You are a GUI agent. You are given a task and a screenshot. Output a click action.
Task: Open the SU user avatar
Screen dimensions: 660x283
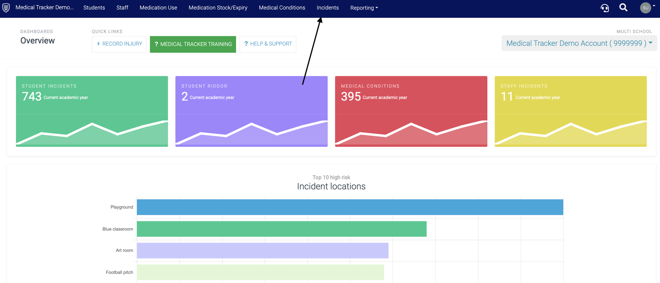coord(645,8)
